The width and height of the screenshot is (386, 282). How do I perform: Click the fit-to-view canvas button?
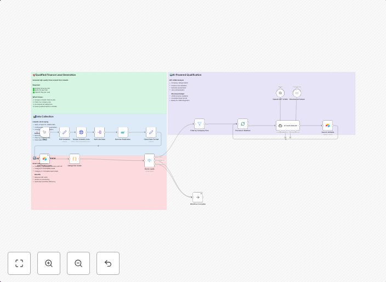point(19,263)
